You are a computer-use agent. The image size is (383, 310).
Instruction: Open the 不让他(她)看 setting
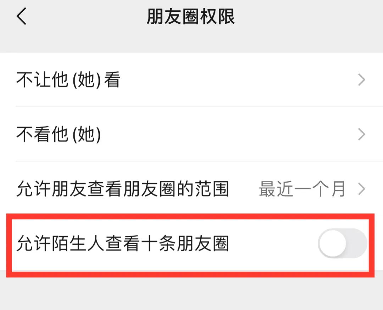click(x=191, y=80)
